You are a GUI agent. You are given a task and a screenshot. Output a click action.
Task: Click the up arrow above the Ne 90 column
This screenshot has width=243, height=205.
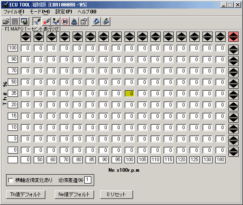pyautogui.click(x=104, y=35)
